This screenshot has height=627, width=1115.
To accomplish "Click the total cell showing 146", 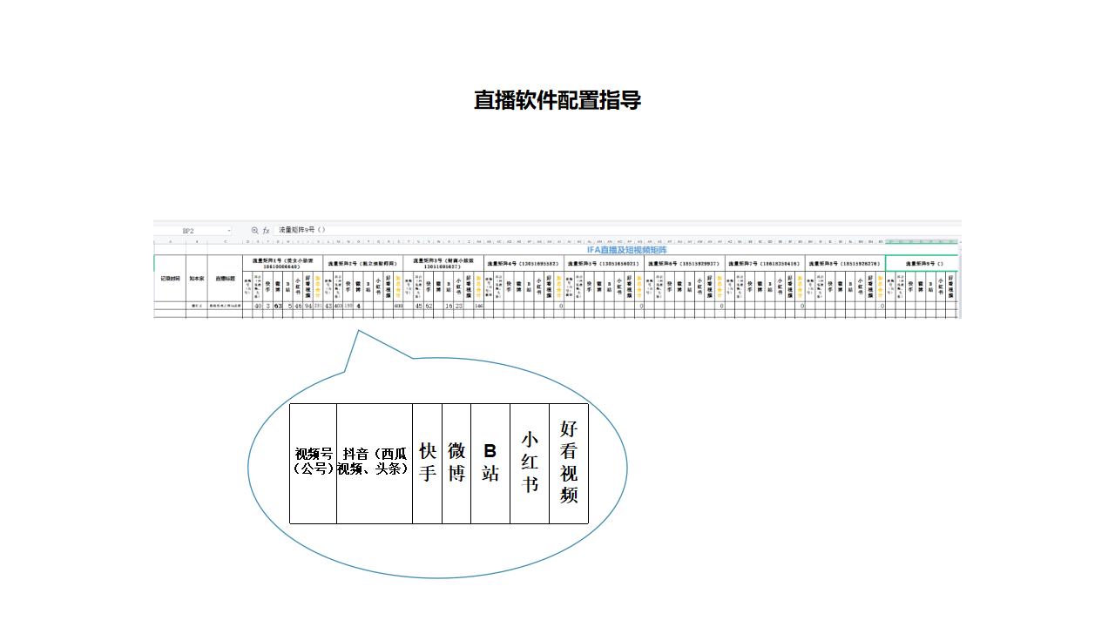I will pyautogui.click(x=478, y=307).
